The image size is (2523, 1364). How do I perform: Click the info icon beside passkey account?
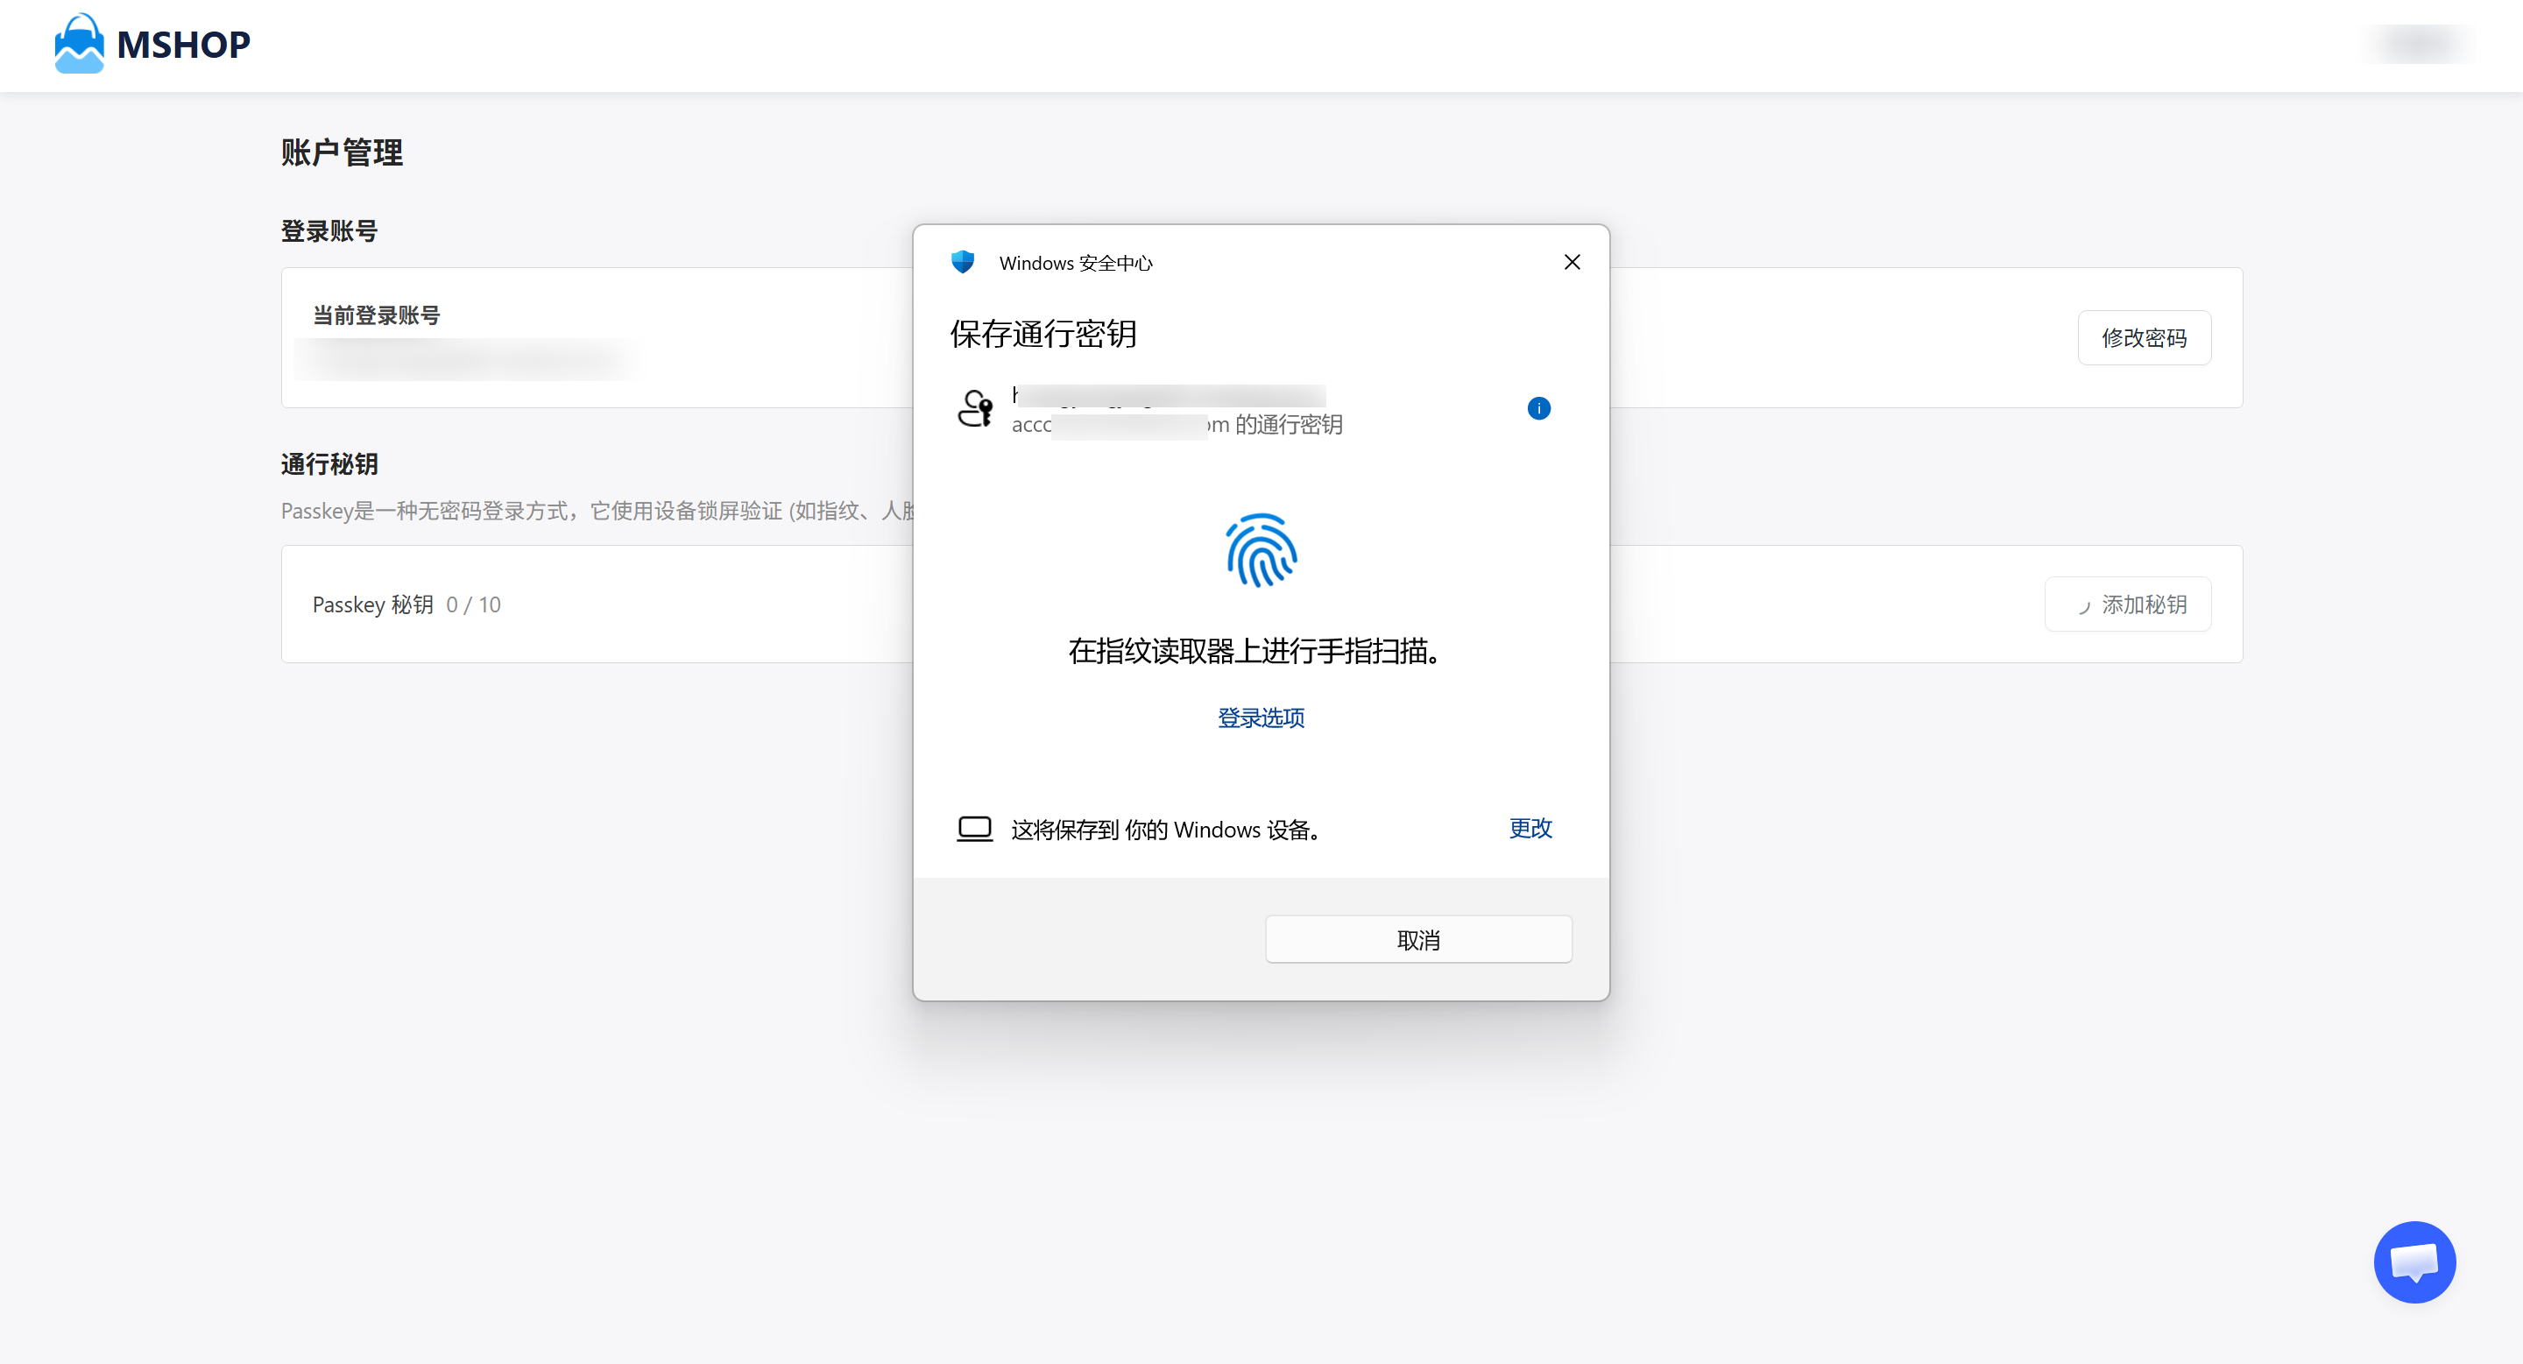[x=1538, y=408]
